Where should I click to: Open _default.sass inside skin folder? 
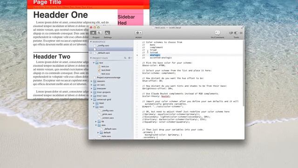click(x=110, y=129)
